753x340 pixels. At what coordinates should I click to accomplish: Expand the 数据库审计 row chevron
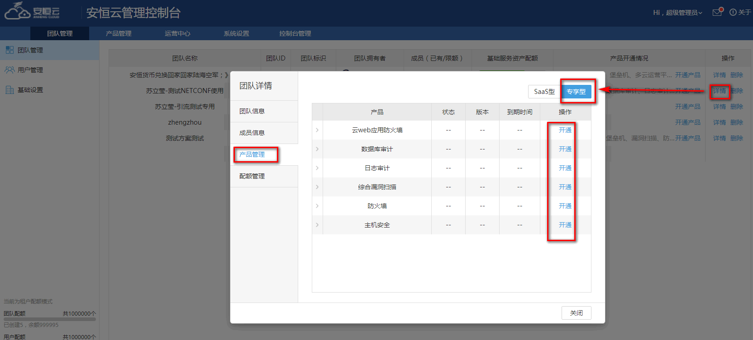(x=317, y=149)
